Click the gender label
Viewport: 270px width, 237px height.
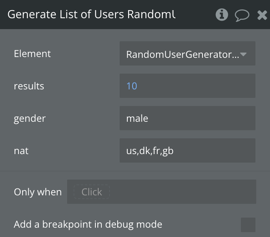(30, 118)
